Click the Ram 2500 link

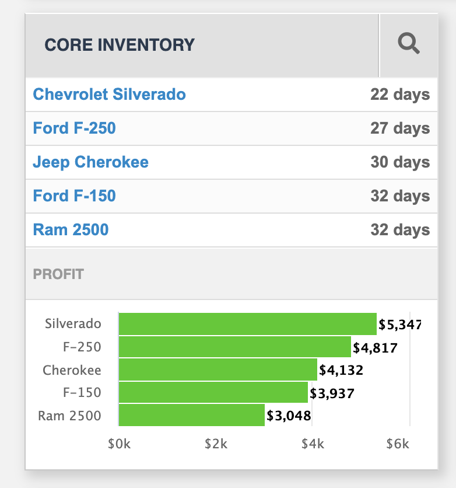[x=71, y=230]
